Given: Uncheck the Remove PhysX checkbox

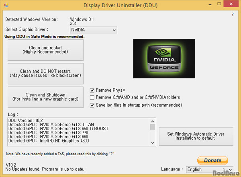Looking at the screenshot, I should 92,90.
